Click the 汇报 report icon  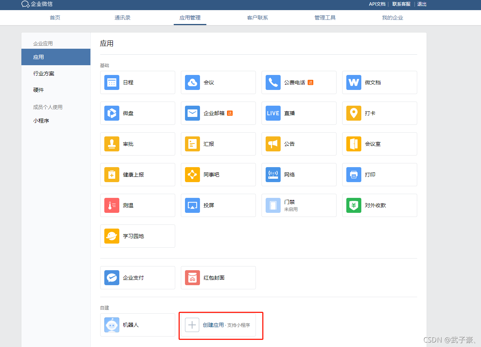tap(192, 144)
